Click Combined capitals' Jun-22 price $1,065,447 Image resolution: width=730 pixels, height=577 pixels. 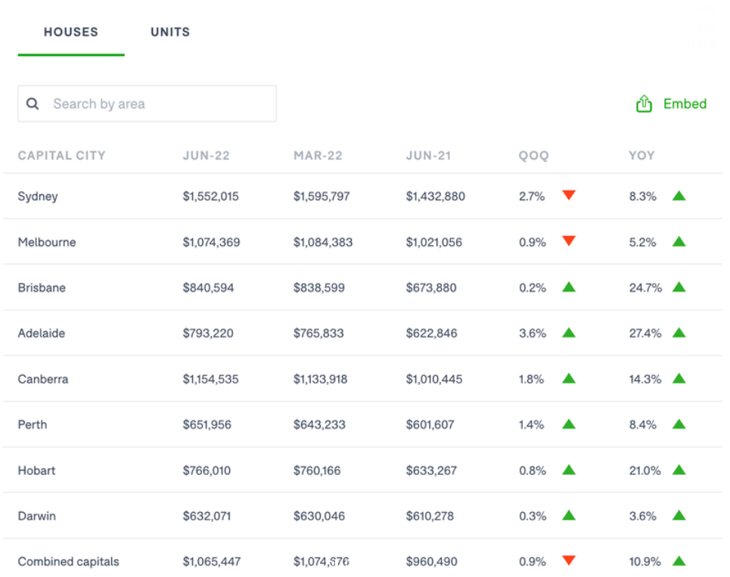pos(211,562)
